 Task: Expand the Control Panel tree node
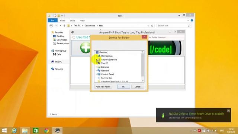[96, 74]
